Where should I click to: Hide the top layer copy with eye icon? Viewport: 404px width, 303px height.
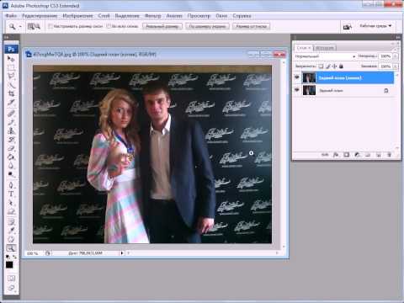coord(297,77)
